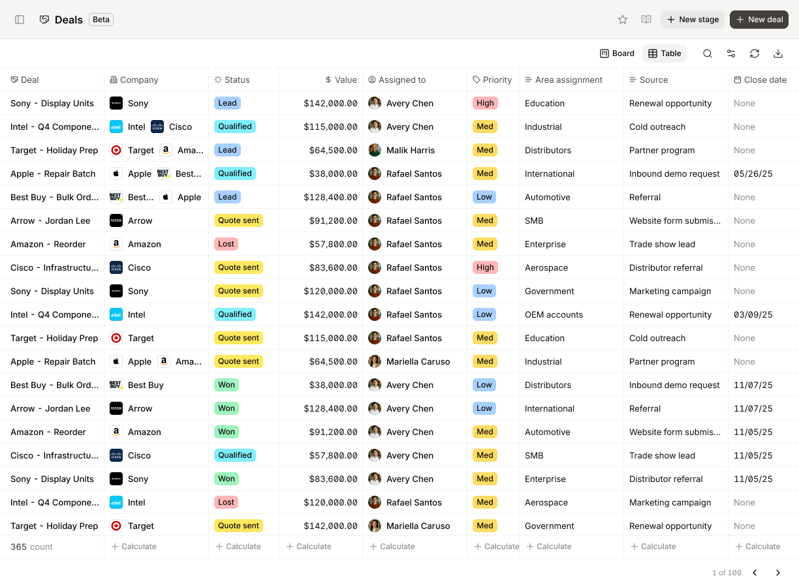Click OEM accounts area cell
Screen dimensions: 799x587
pos(554,314)
